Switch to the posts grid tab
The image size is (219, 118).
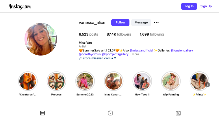pyautogui.click(x=42, y=113)
